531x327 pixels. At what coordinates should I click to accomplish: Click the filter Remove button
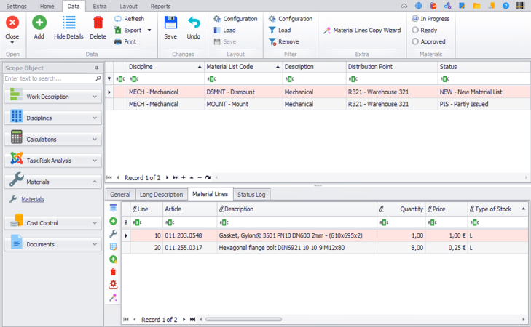(283, 42)
